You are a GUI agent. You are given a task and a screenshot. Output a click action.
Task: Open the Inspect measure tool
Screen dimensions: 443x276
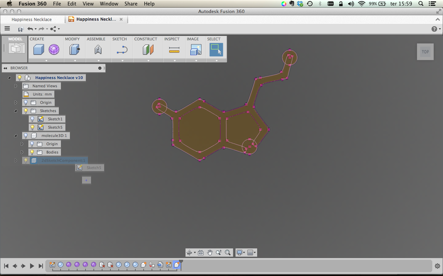point(174,50)
